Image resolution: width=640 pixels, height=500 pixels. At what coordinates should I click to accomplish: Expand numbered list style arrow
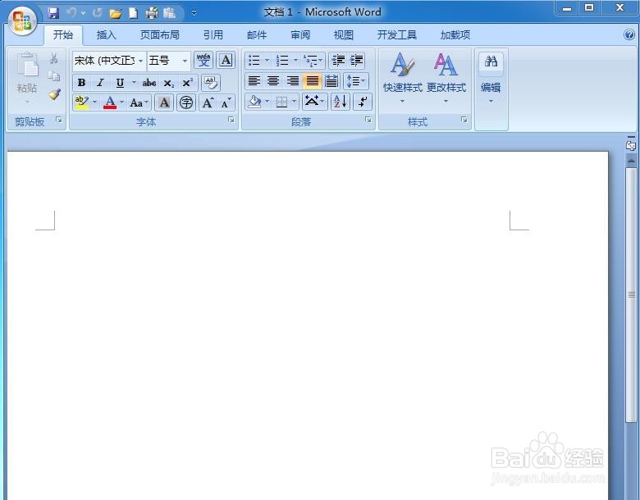point(296,61)
